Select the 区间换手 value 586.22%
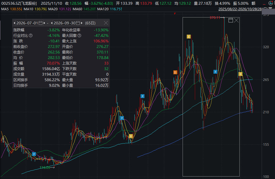 52,80
